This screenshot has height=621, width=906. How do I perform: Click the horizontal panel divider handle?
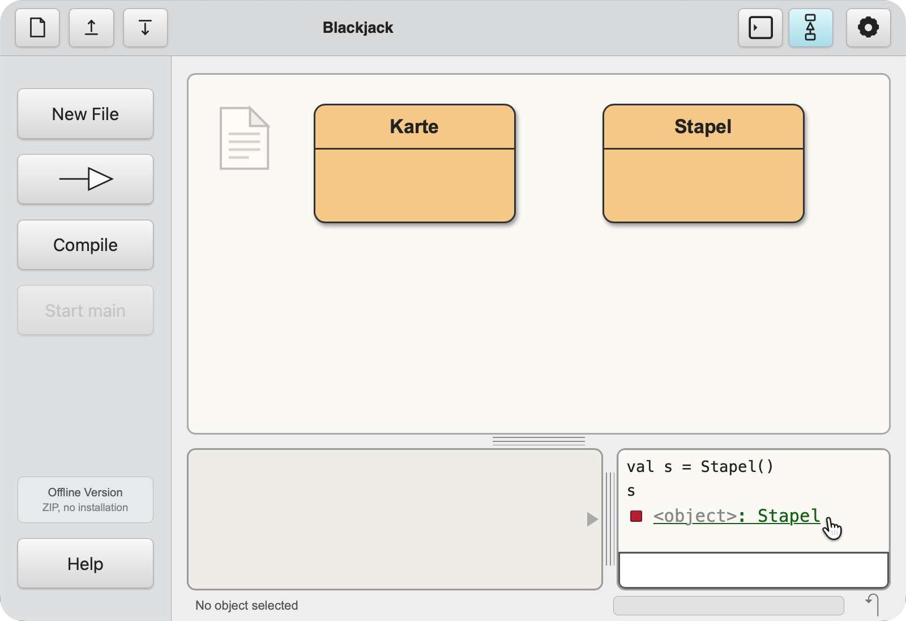539,441
